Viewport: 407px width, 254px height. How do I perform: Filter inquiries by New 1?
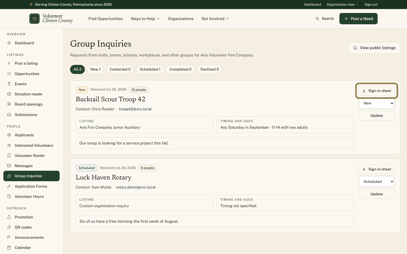coord(95,69)
